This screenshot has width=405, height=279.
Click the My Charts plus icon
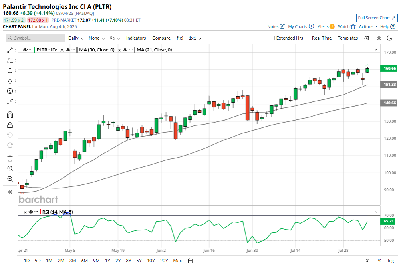(x=312, y=26)
